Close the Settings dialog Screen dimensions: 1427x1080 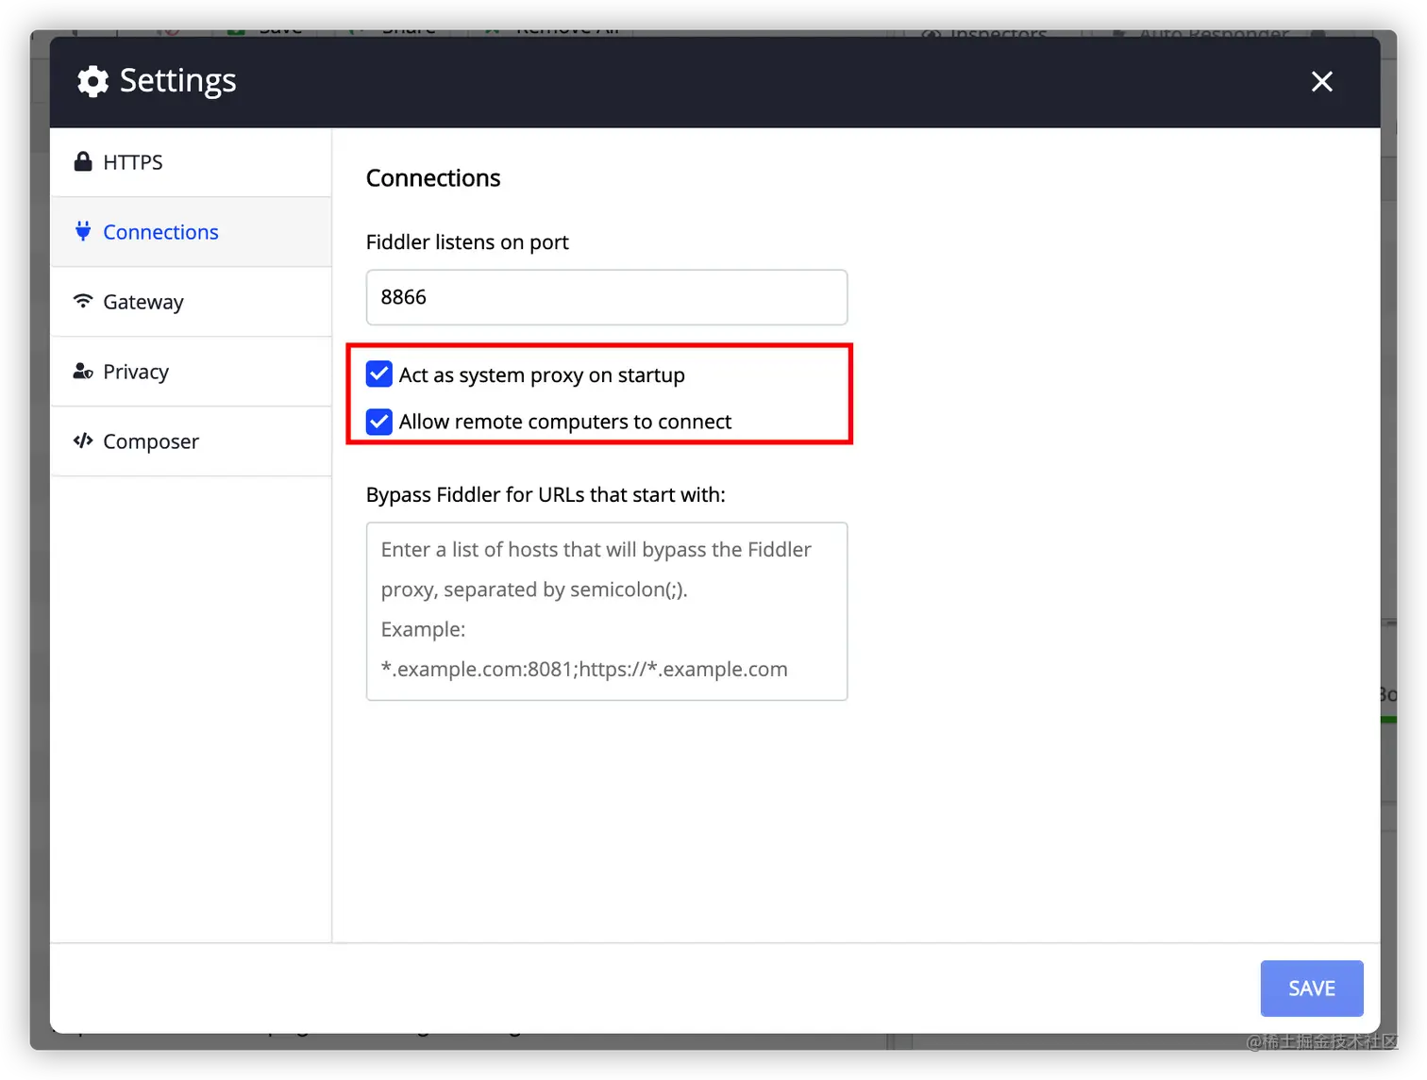coord(1322,82)
